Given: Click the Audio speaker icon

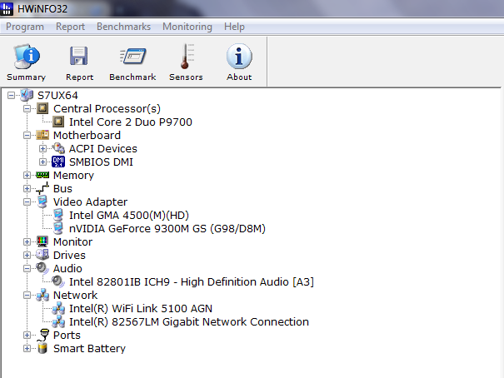Looking at the screenshot, I should pos(42,268).
